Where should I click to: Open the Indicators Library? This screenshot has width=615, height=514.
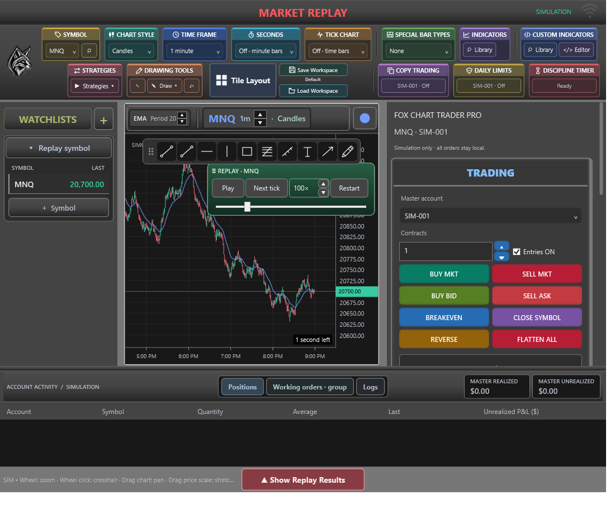pos(479,50)
